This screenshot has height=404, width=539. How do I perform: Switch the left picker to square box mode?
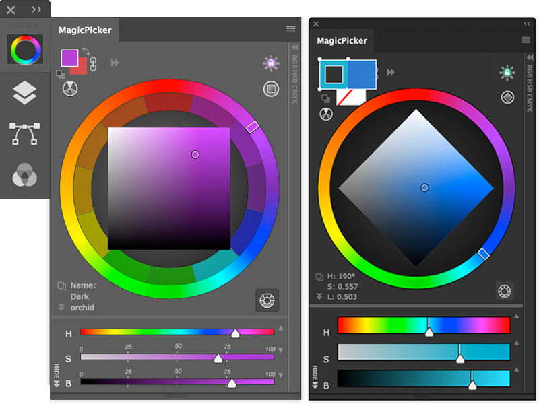point(271,89)
